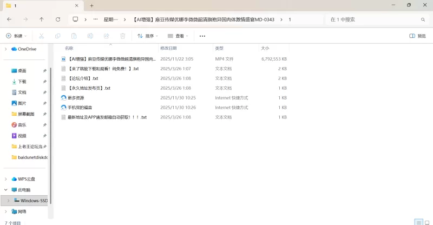Click the Rename icon in toolbar
The image size is (433, 225).
click(x=90, y=36)
